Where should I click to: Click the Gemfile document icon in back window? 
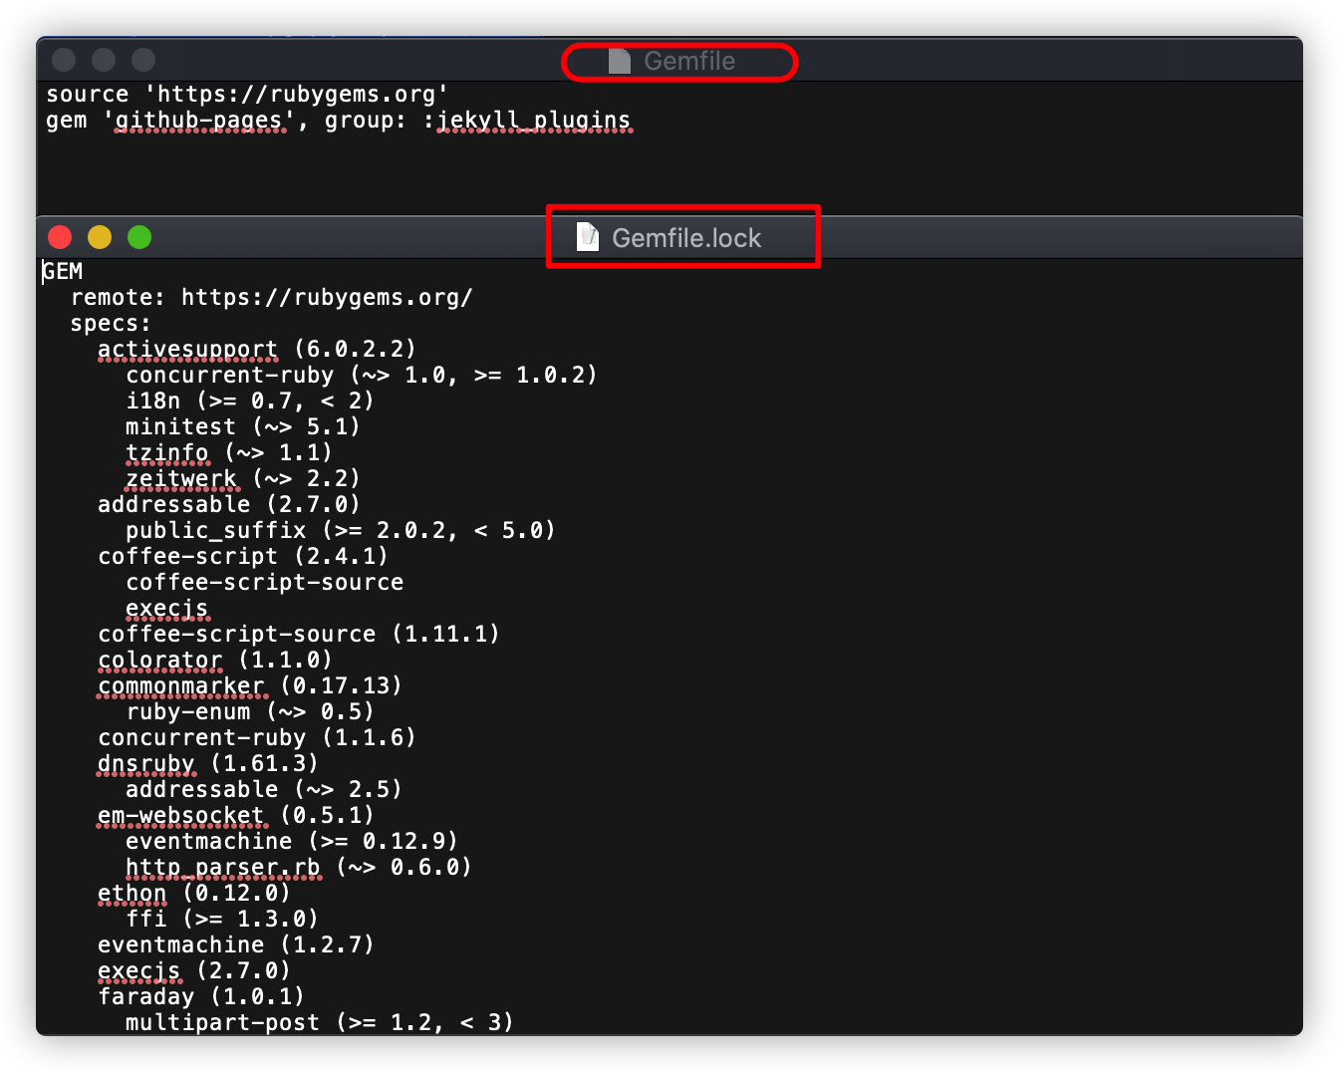[x=620, y=61]
